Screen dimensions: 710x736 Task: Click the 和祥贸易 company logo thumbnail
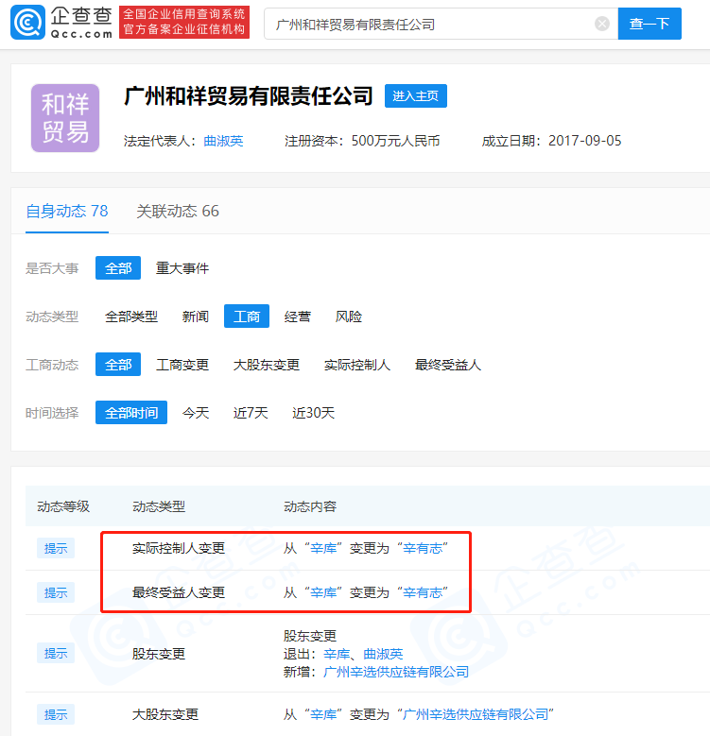tap(65, 118)
